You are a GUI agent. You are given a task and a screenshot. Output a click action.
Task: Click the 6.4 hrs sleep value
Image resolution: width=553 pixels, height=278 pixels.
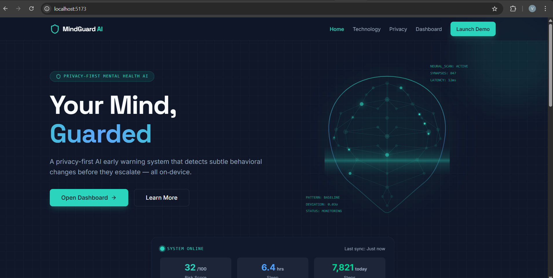[272, 268]
